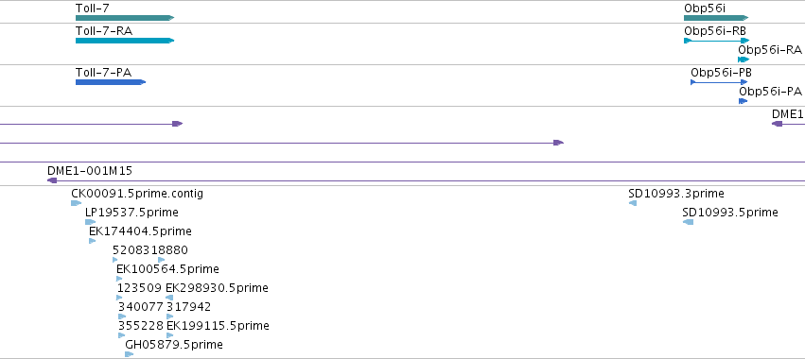Click the Obp56i-PA protein arrow
The height and width of the screenshot is (359, 805).
click(743, 101)
